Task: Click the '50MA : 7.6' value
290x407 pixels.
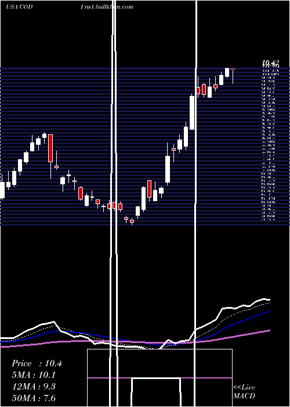Action: [x=34, y=398]
